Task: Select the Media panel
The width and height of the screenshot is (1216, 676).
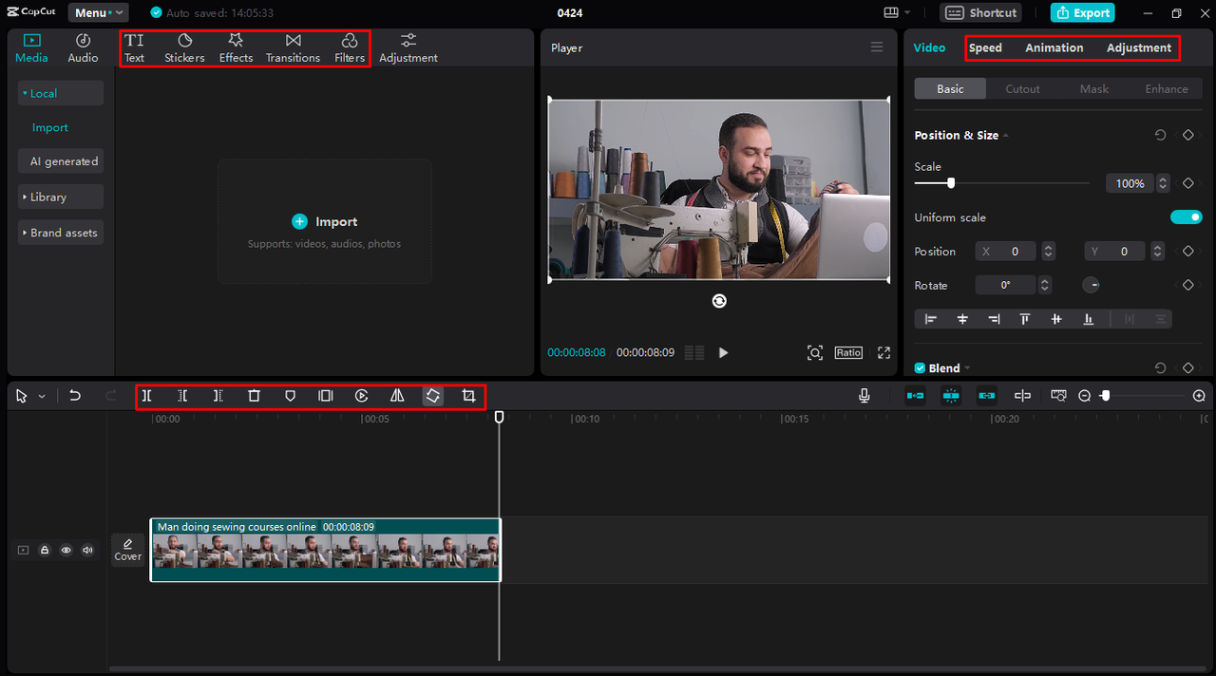Action: tap(31, 48)
